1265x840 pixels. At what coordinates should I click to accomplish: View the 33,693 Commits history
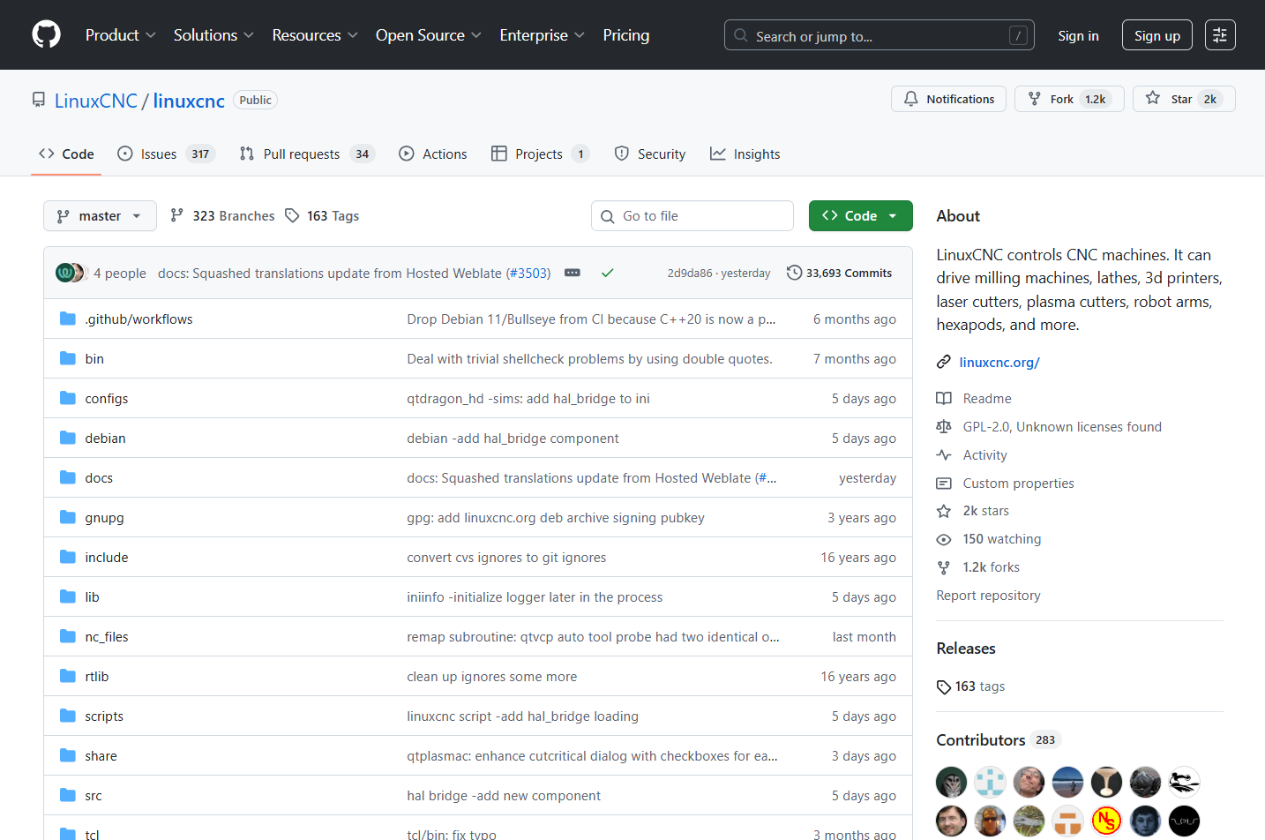tap(839, 273)
